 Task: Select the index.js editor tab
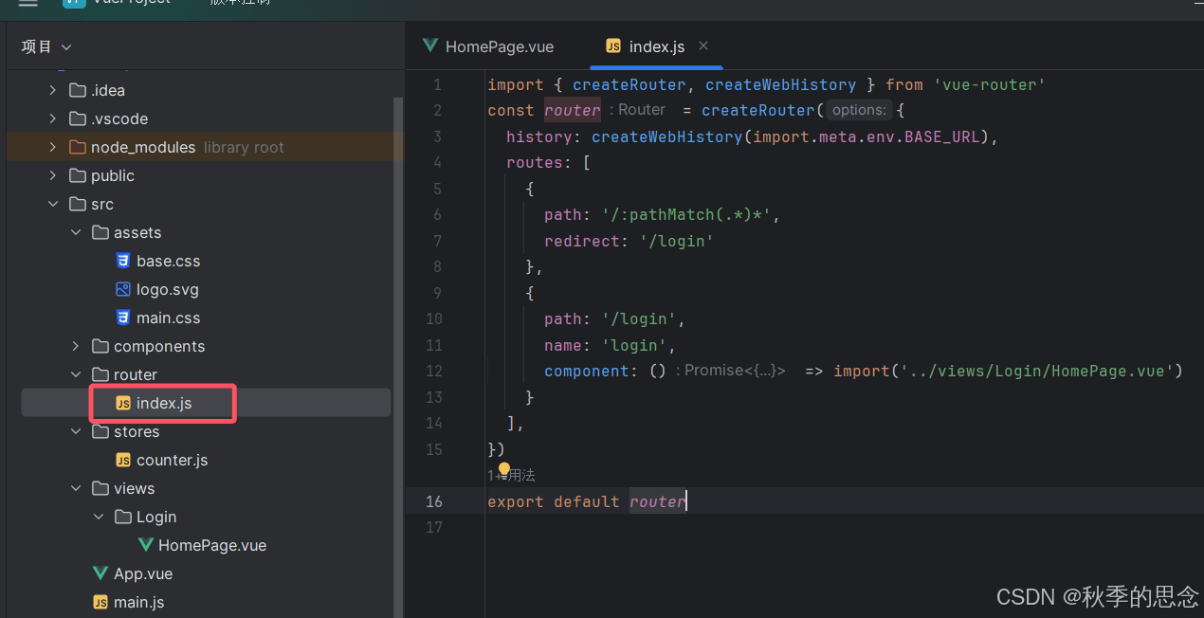[x=656, y=46]
